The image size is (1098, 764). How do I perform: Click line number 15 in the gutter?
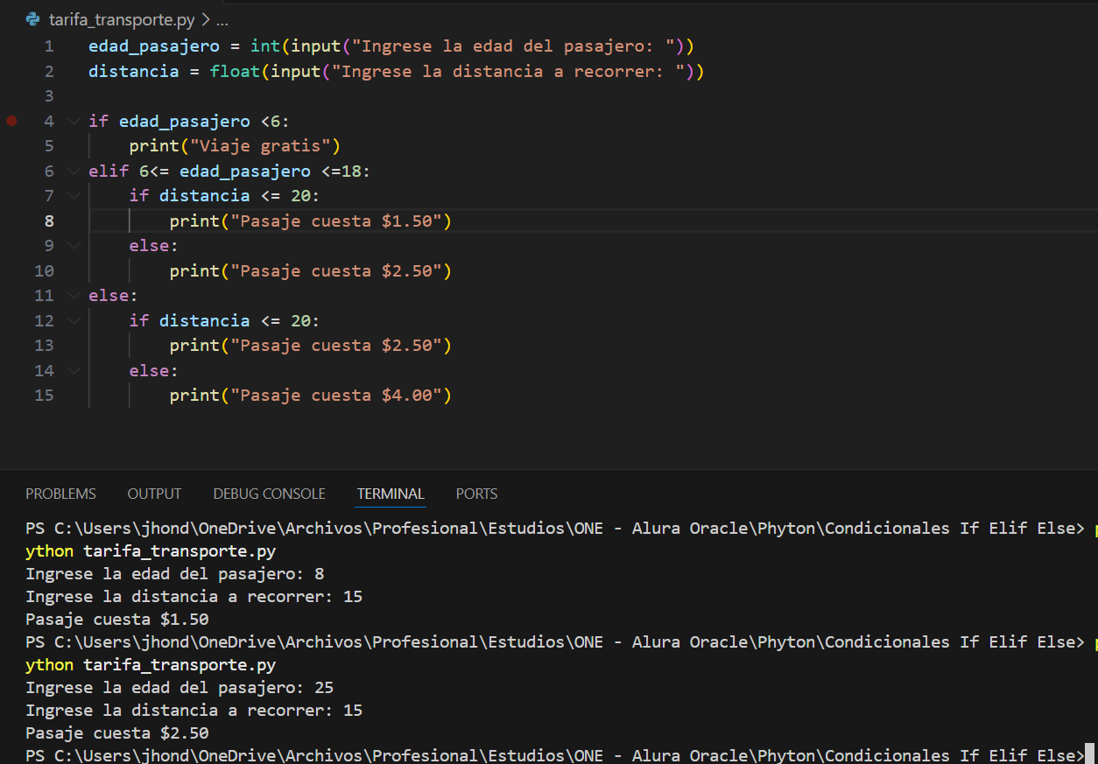pos(44,396)
